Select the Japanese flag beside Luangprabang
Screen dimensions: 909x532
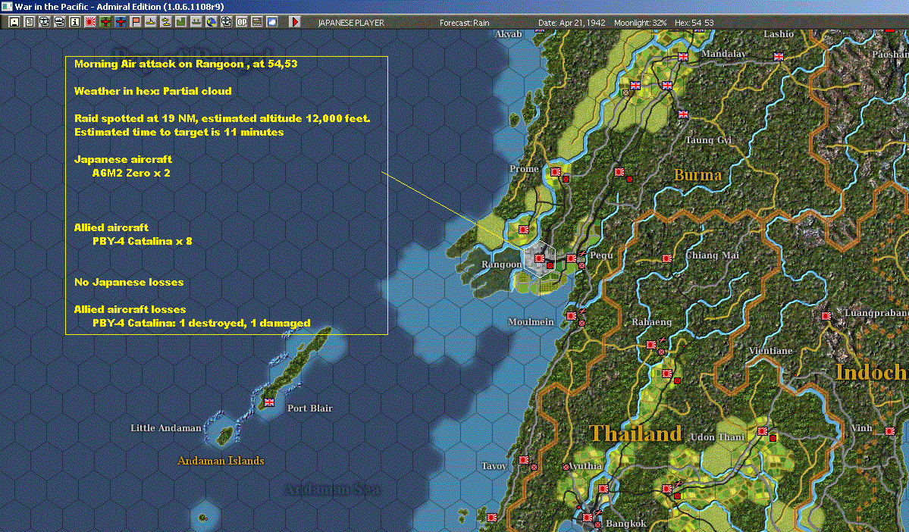826,316
